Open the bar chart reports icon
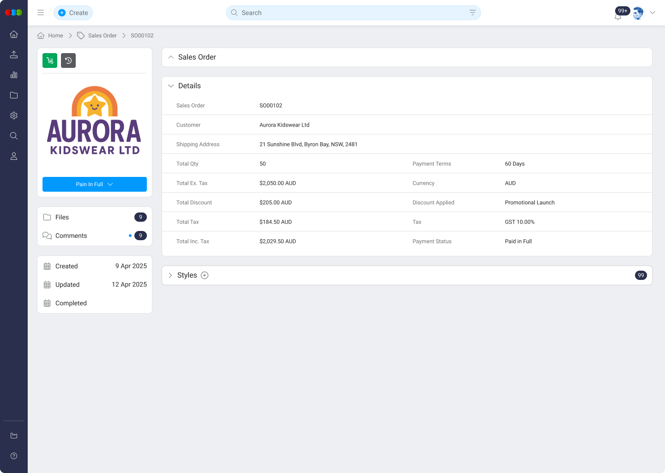Viewport: 665px width, 473px height. point(14,75)
